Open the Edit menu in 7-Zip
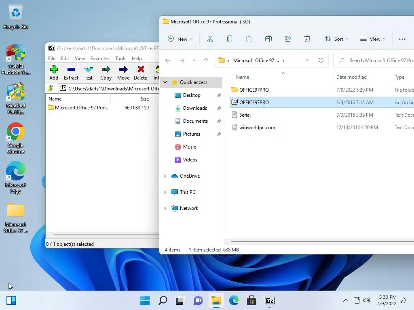 point(65,59)
